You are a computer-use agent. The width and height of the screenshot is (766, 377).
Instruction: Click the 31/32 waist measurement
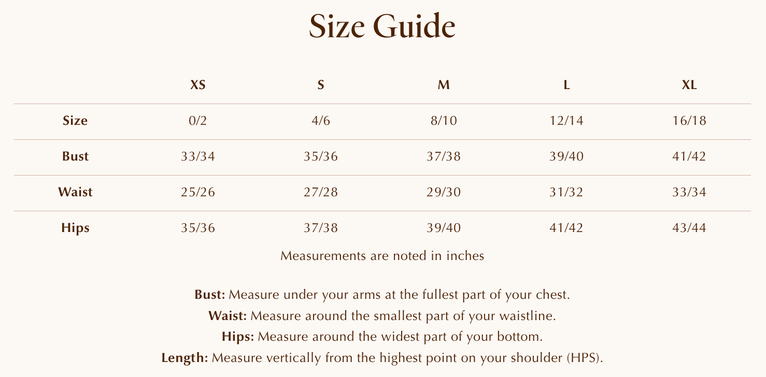[x=566, y=192]
